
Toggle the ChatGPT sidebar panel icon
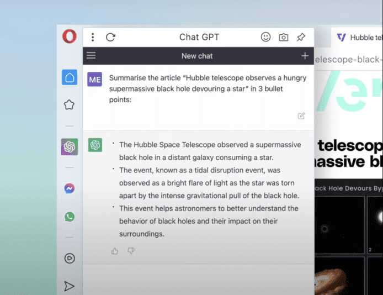coord(70,147)
